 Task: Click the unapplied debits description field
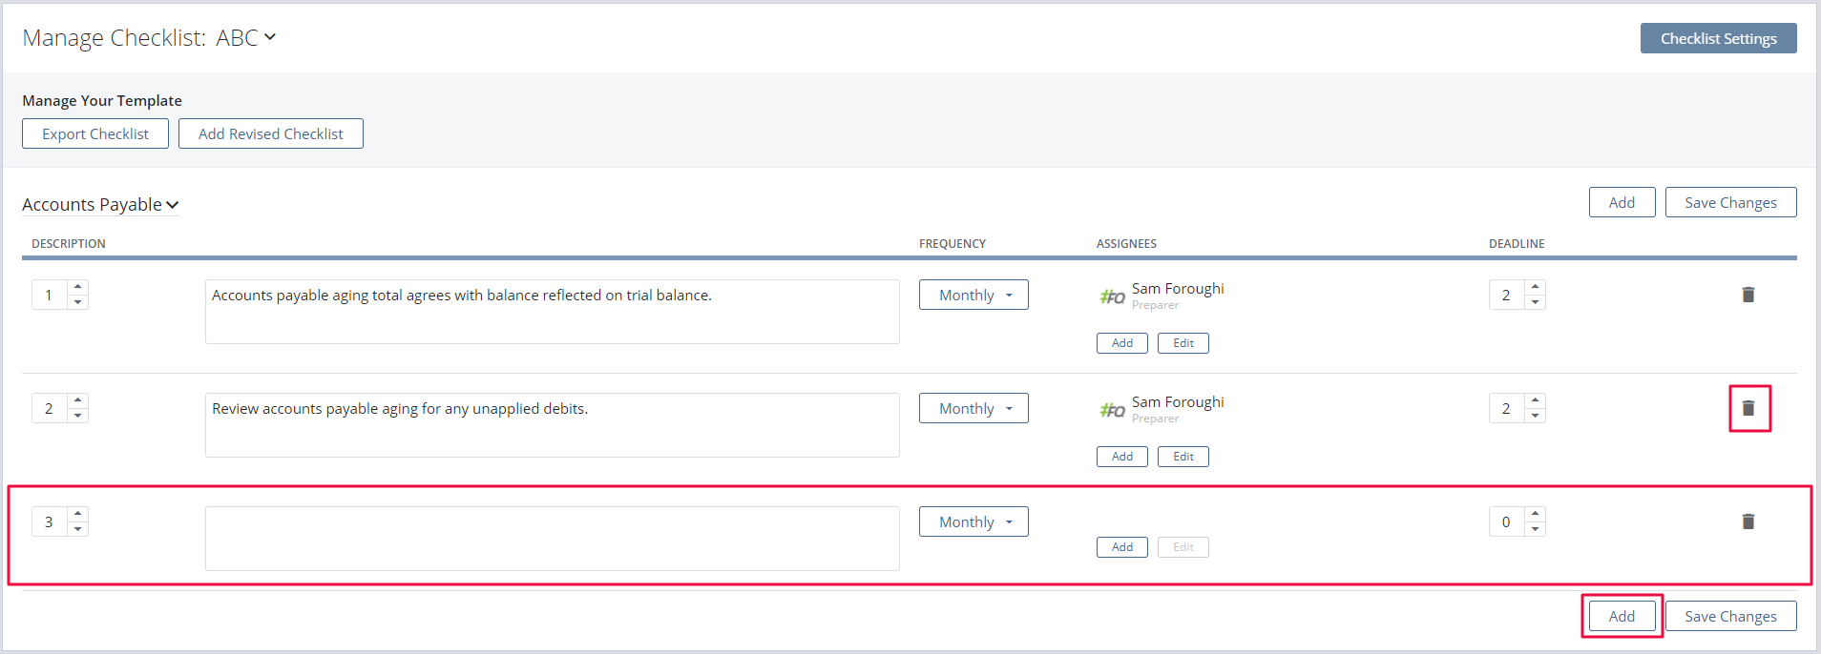coord(553,425)
